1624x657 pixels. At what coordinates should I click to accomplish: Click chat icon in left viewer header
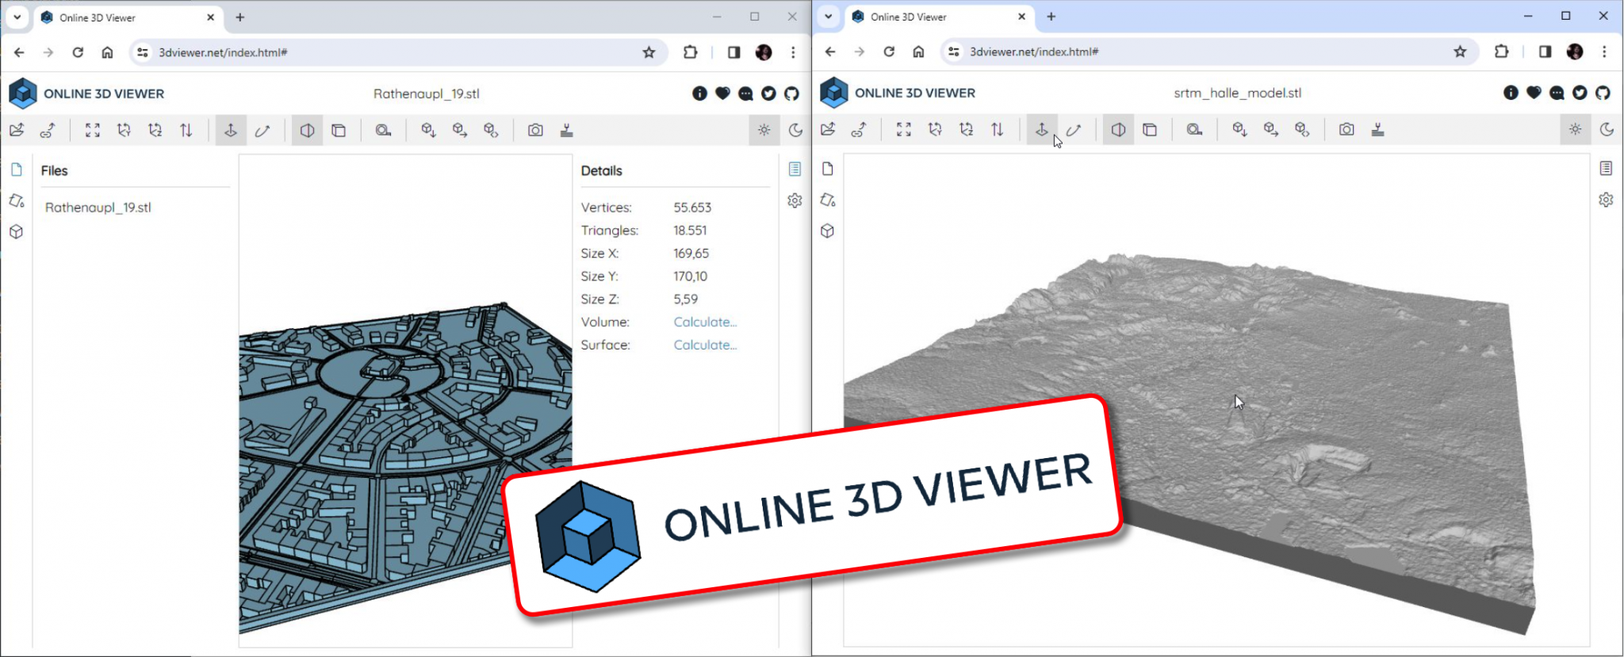(745, 94)
